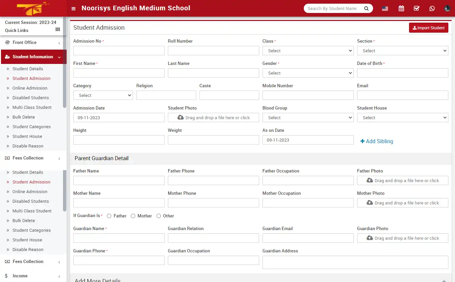Select the Mother guardian radio button
This screenshot has width=455, height=282.
click(133, 216)
